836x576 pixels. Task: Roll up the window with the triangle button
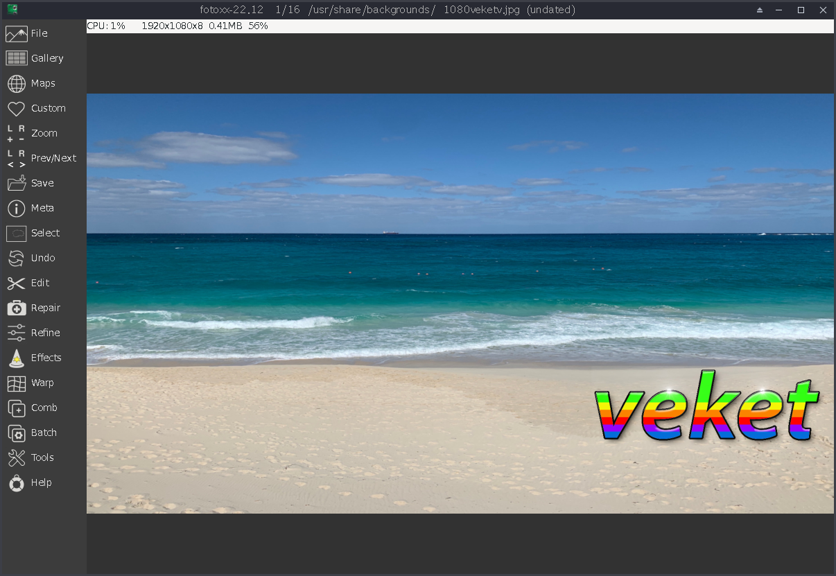click(760, 10)
